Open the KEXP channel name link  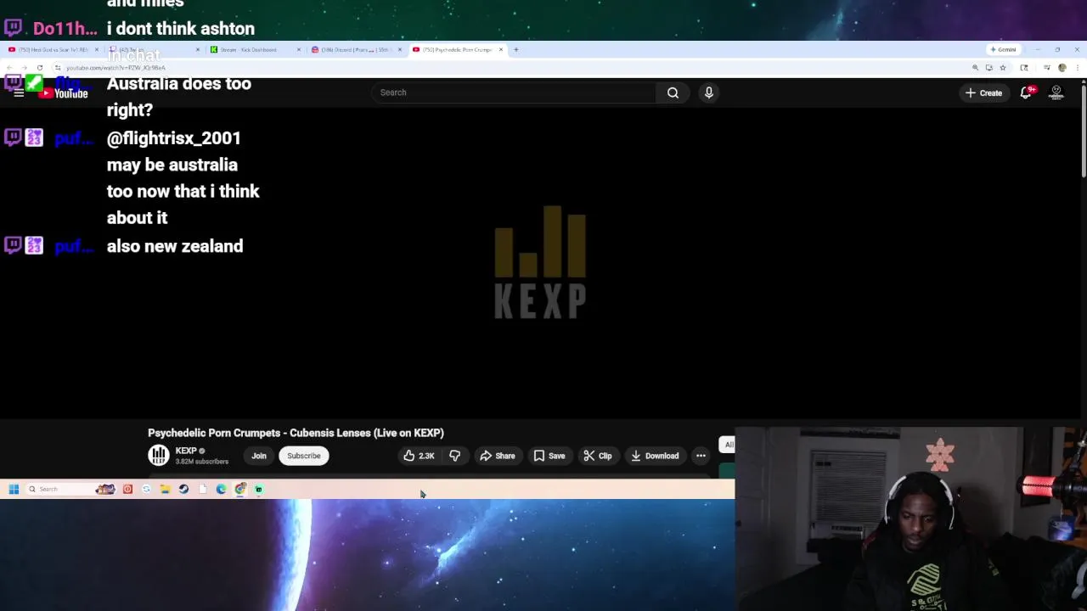[x=186, y=451]
